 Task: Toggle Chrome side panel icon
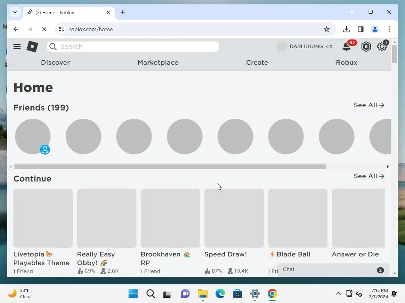(361, 29)
